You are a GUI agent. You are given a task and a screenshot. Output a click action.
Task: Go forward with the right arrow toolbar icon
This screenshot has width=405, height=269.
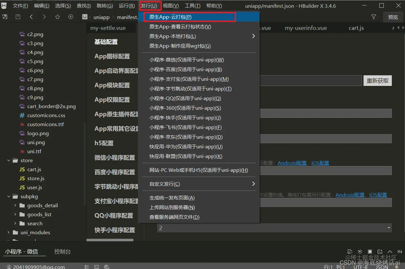(x=44, y=17)
